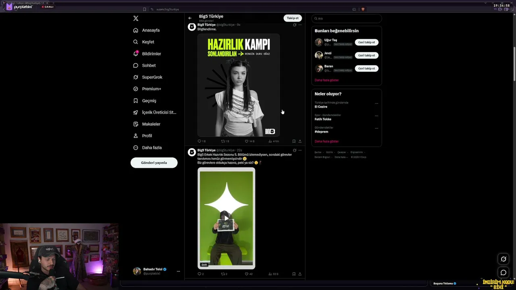Open the Grok floating button
Image resolution: width=516 pixels, height=290 pixels.
[504, 259]
